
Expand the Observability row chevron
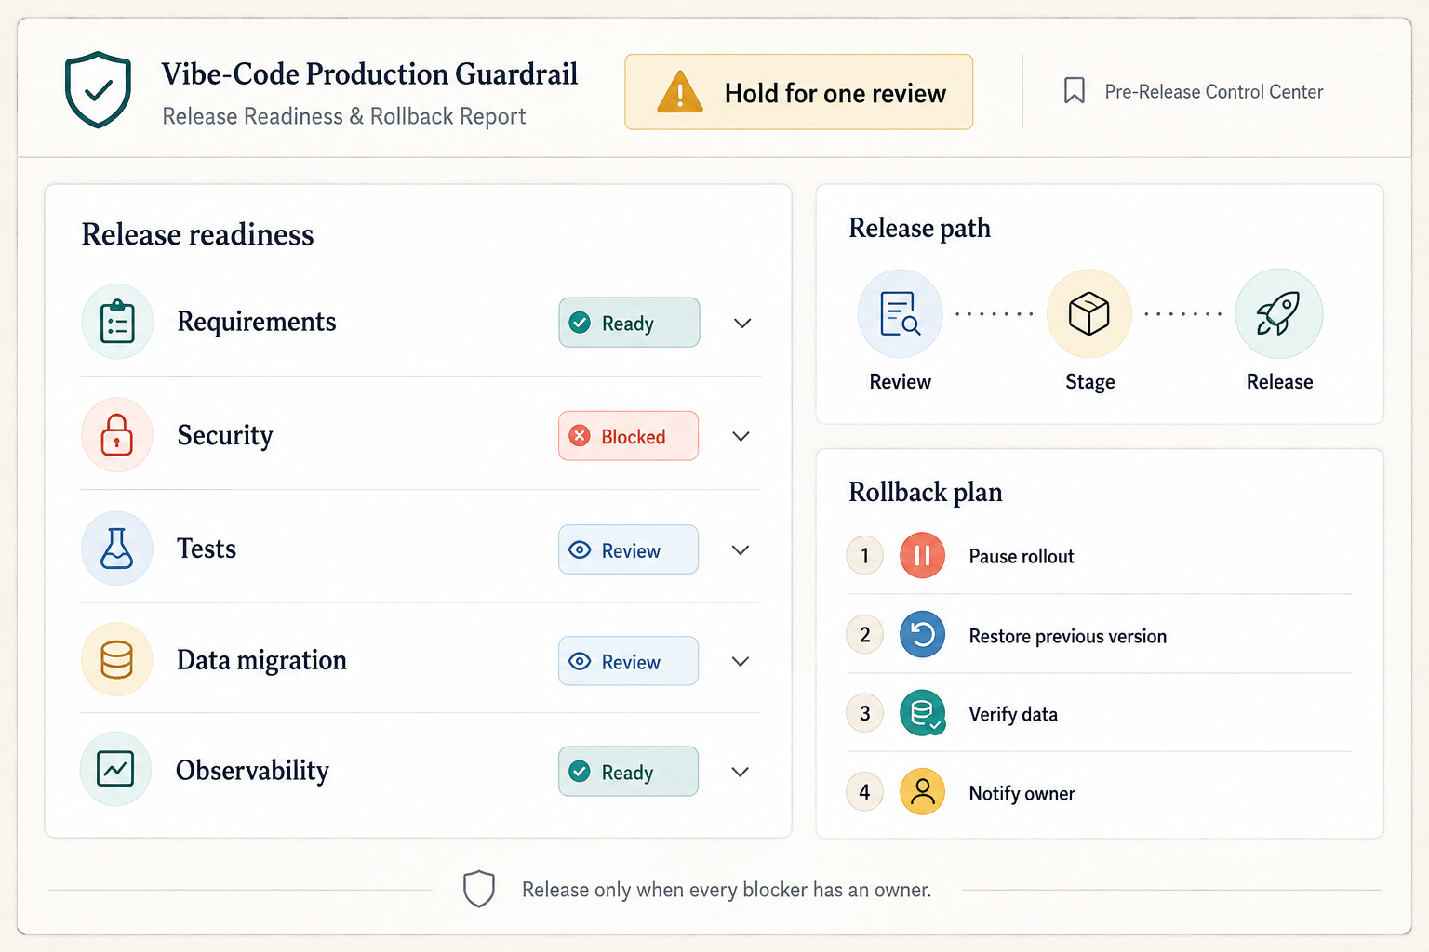[x=741, y=772]
